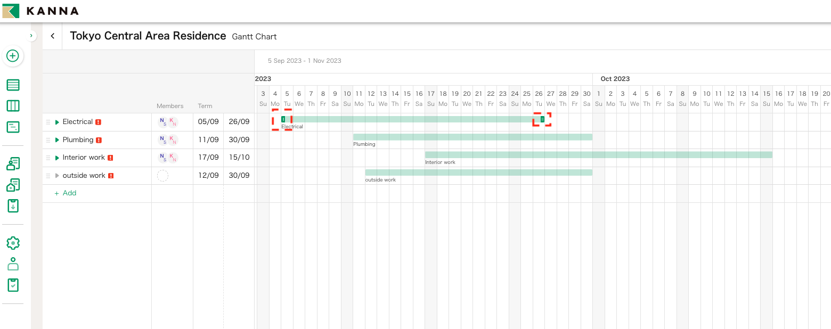831x329 pixels.
Task: Click the Electrical start date 05/09
Action: pyautogui.click(x=208, y=122)
